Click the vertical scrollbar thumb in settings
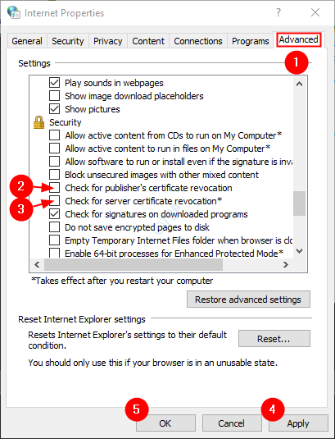This screenshot has height=439, width=335. (x=299, y=203)
